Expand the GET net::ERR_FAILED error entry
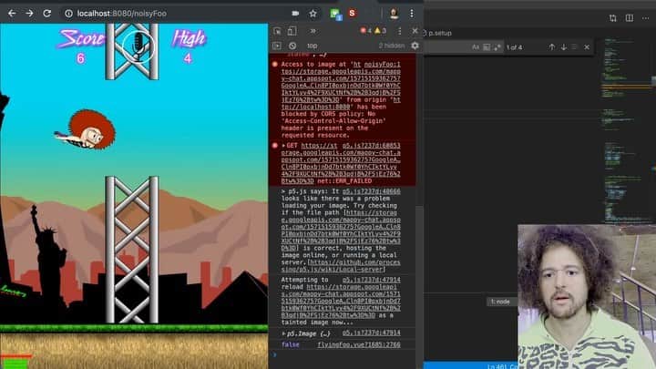The image size is (656, 369). click(283, 146)
